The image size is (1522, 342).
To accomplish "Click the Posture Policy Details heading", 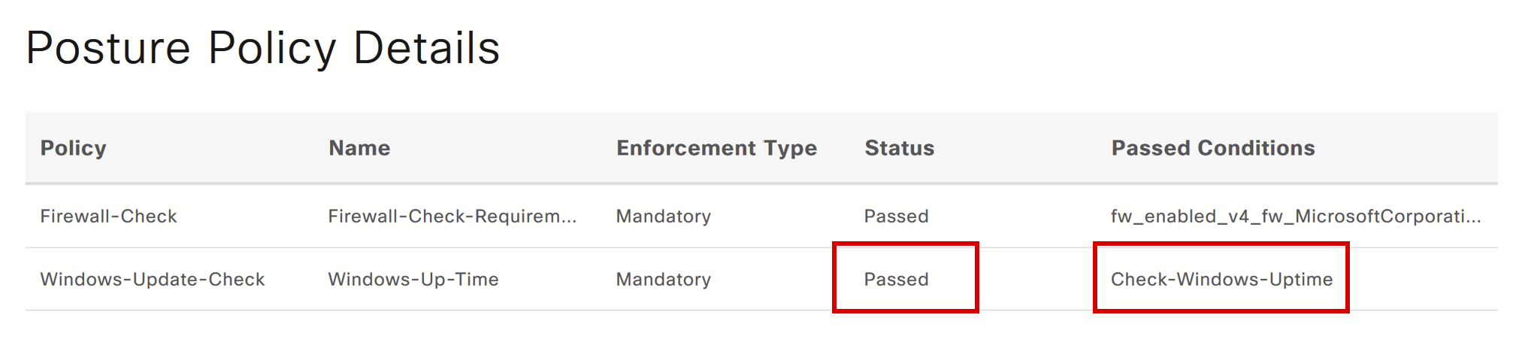I will point(262,48).
